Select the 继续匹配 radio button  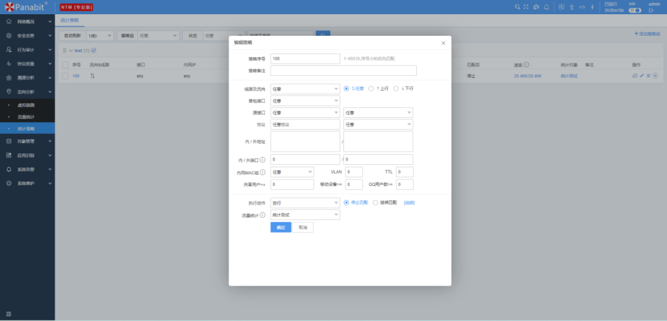click(x=375, y=202)
